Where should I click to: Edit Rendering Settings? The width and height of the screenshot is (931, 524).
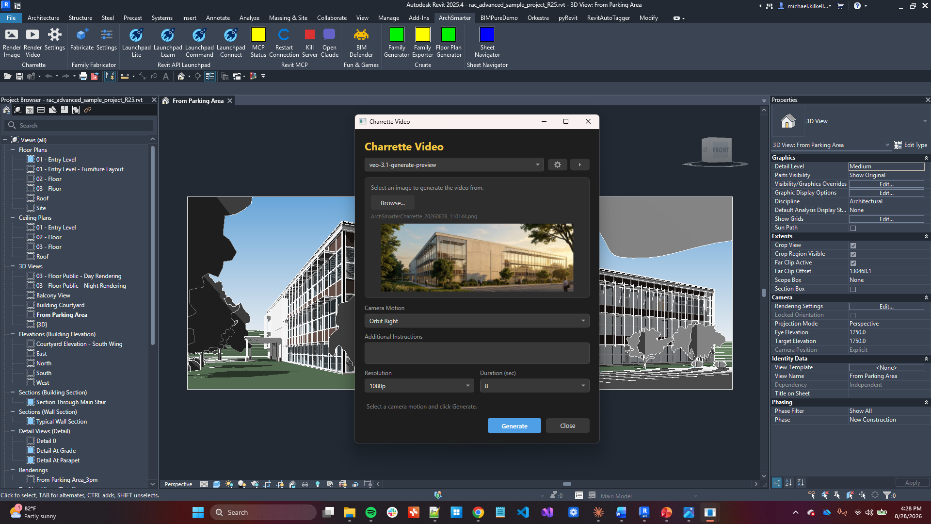[x=886, y=307]
